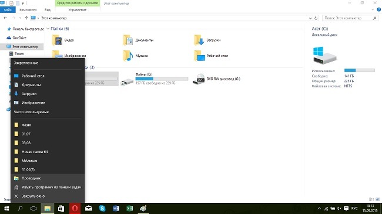This screenshot has height=214, width=382.
Task: Click the Acer (C:) usage bar in details
Action: (x=360, y=70)
